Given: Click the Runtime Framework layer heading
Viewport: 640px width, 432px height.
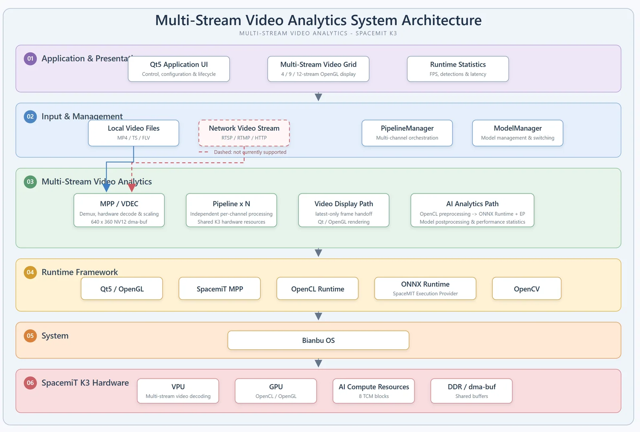Looking at the screenshot, I should point(80,273).
